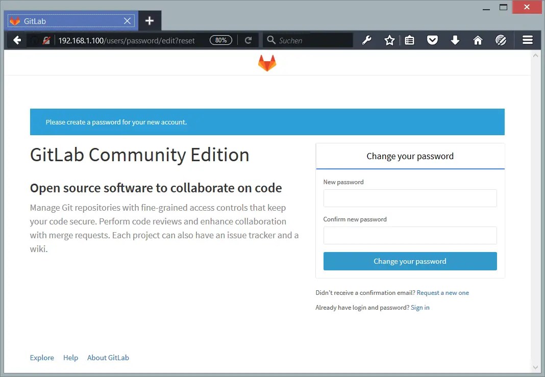Focus the Confirm new password field
545x377 pixels.
click(x=410, y=235)
